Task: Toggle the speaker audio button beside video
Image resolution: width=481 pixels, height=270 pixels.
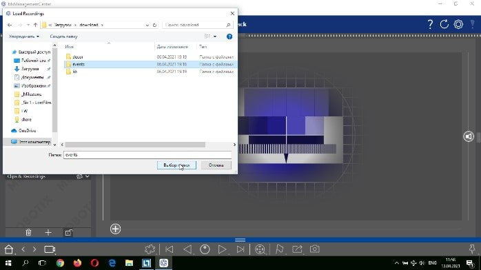Action: (x=469, y=136)
